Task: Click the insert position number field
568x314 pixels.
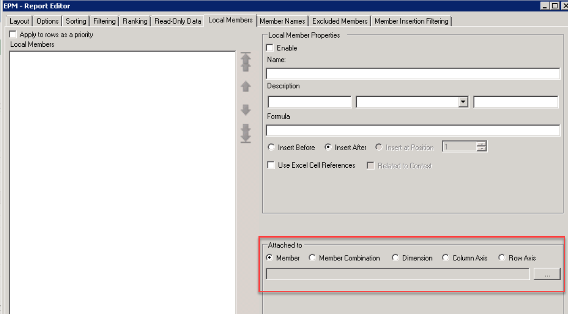Action: click(x=459, y=147)
